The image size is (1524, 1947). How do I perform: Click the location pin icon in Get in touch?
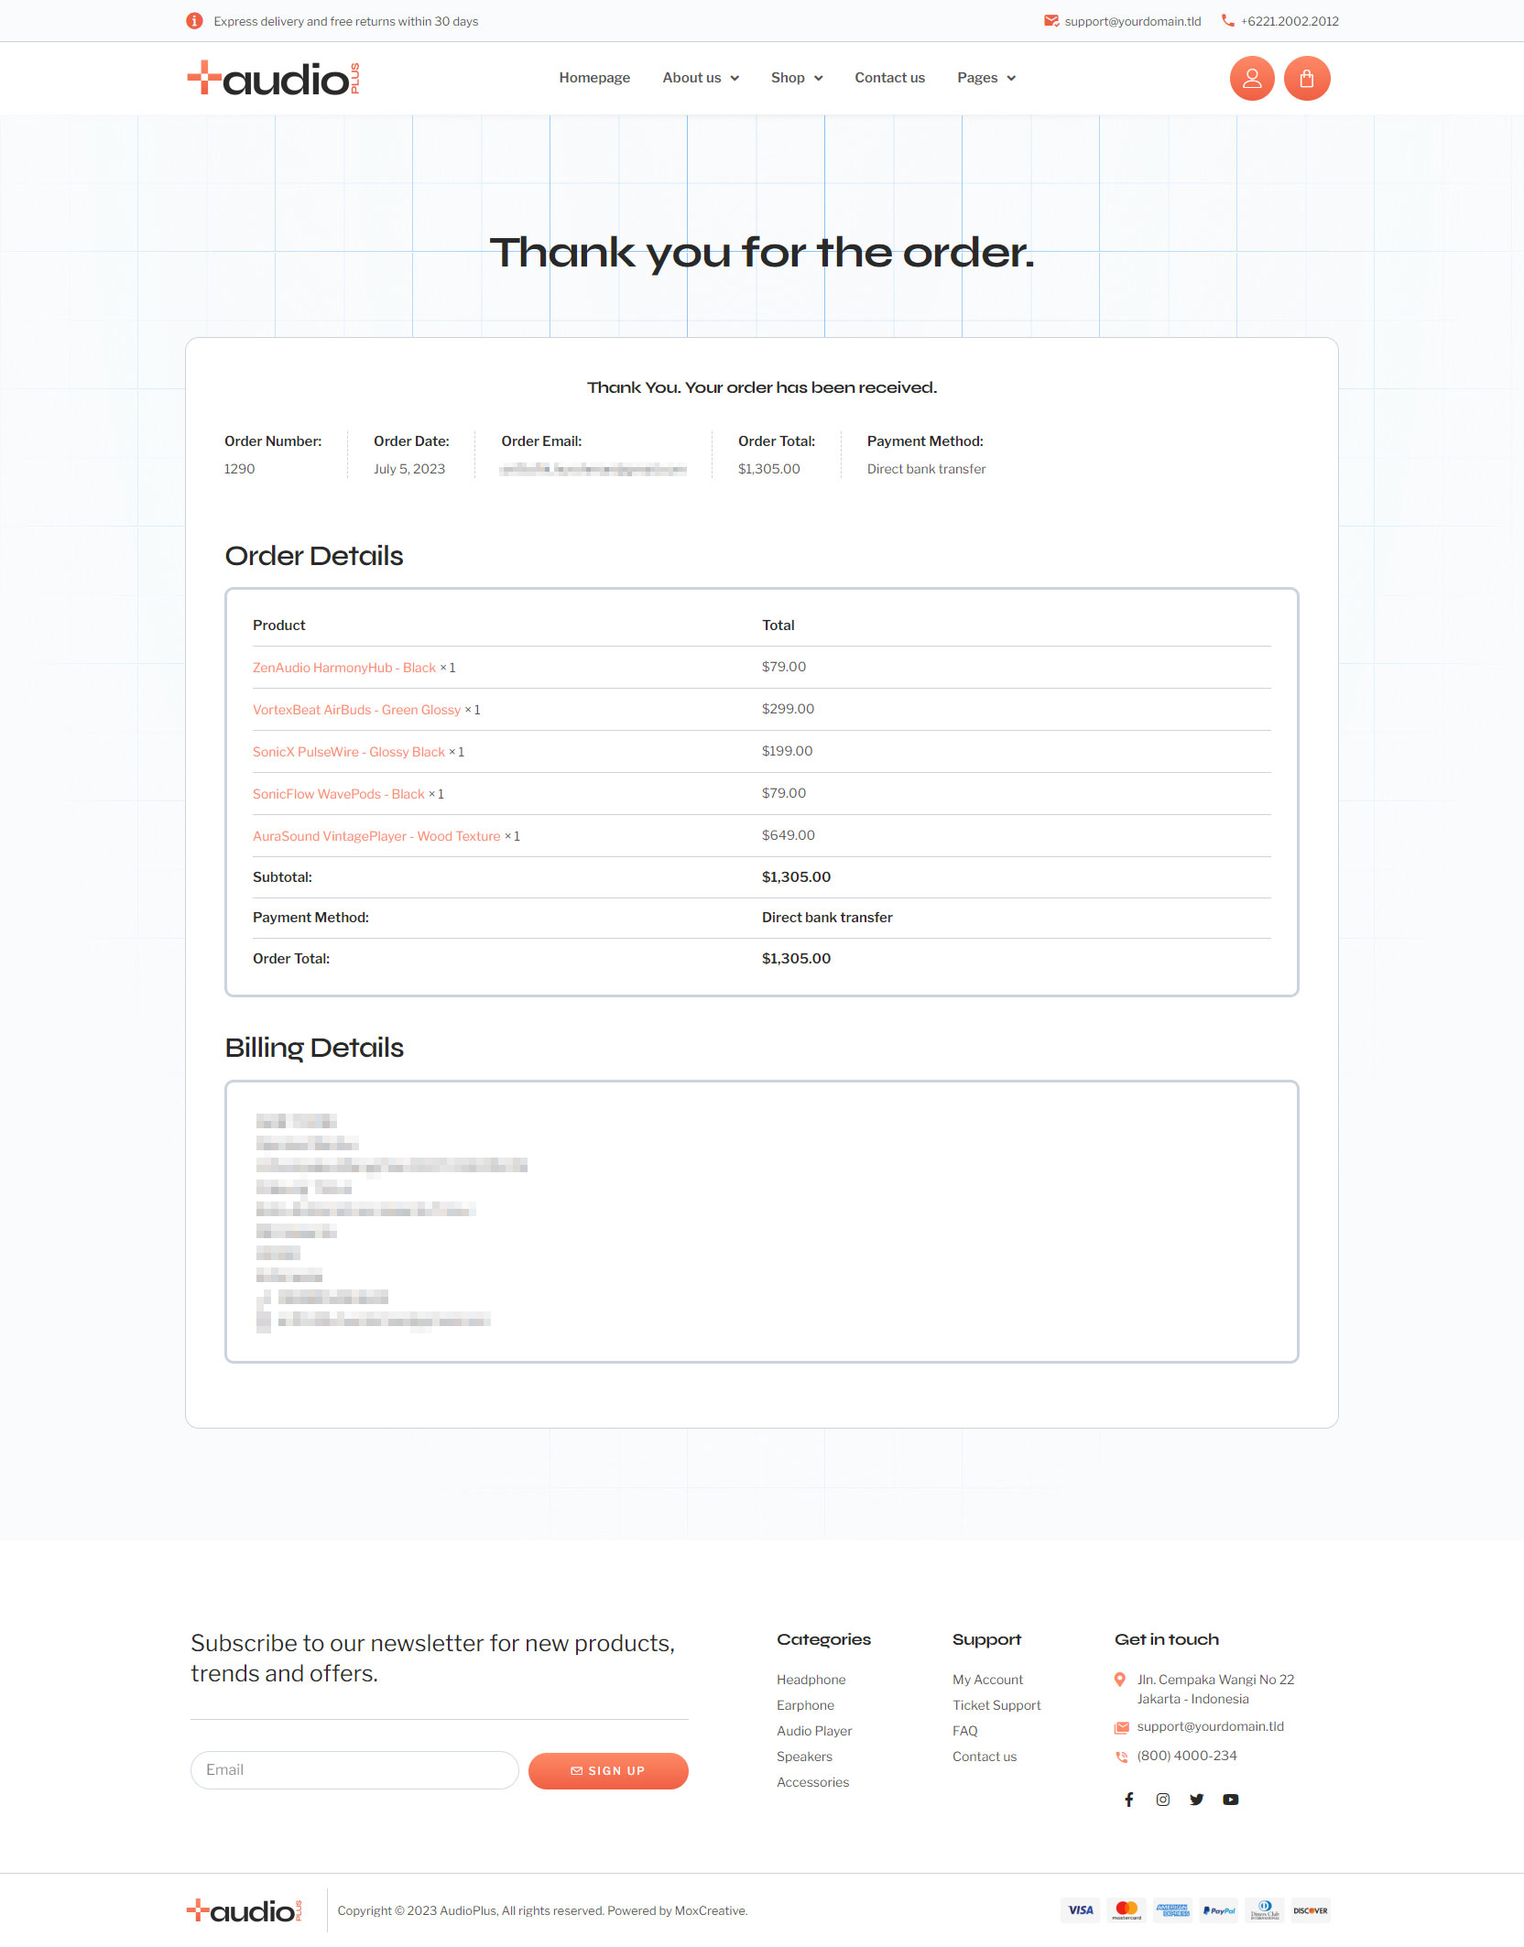(1119, 1679)
